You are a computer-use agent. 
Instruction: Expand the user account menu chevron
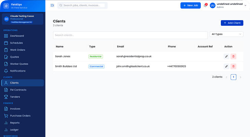point(245,5)
